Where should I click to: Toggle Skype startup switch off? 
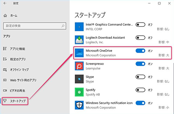click(x=140, y=77)
